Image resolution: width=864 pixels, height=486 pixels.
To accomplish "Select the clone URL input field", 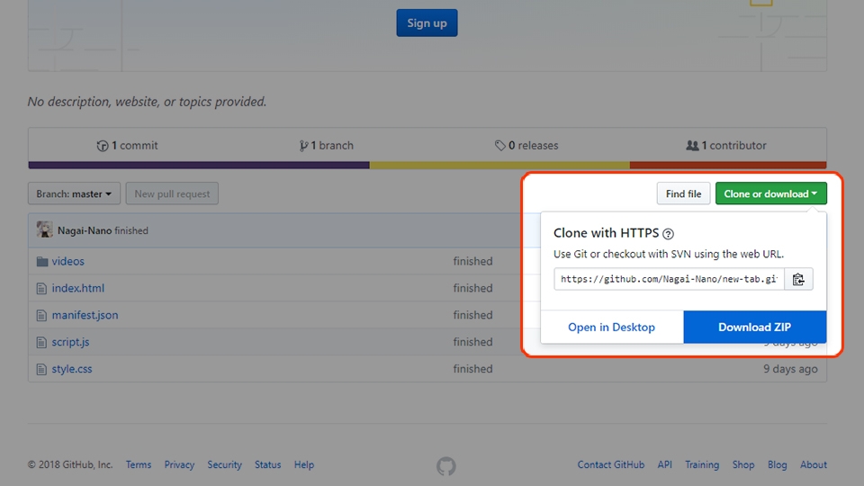I will 669,279.
